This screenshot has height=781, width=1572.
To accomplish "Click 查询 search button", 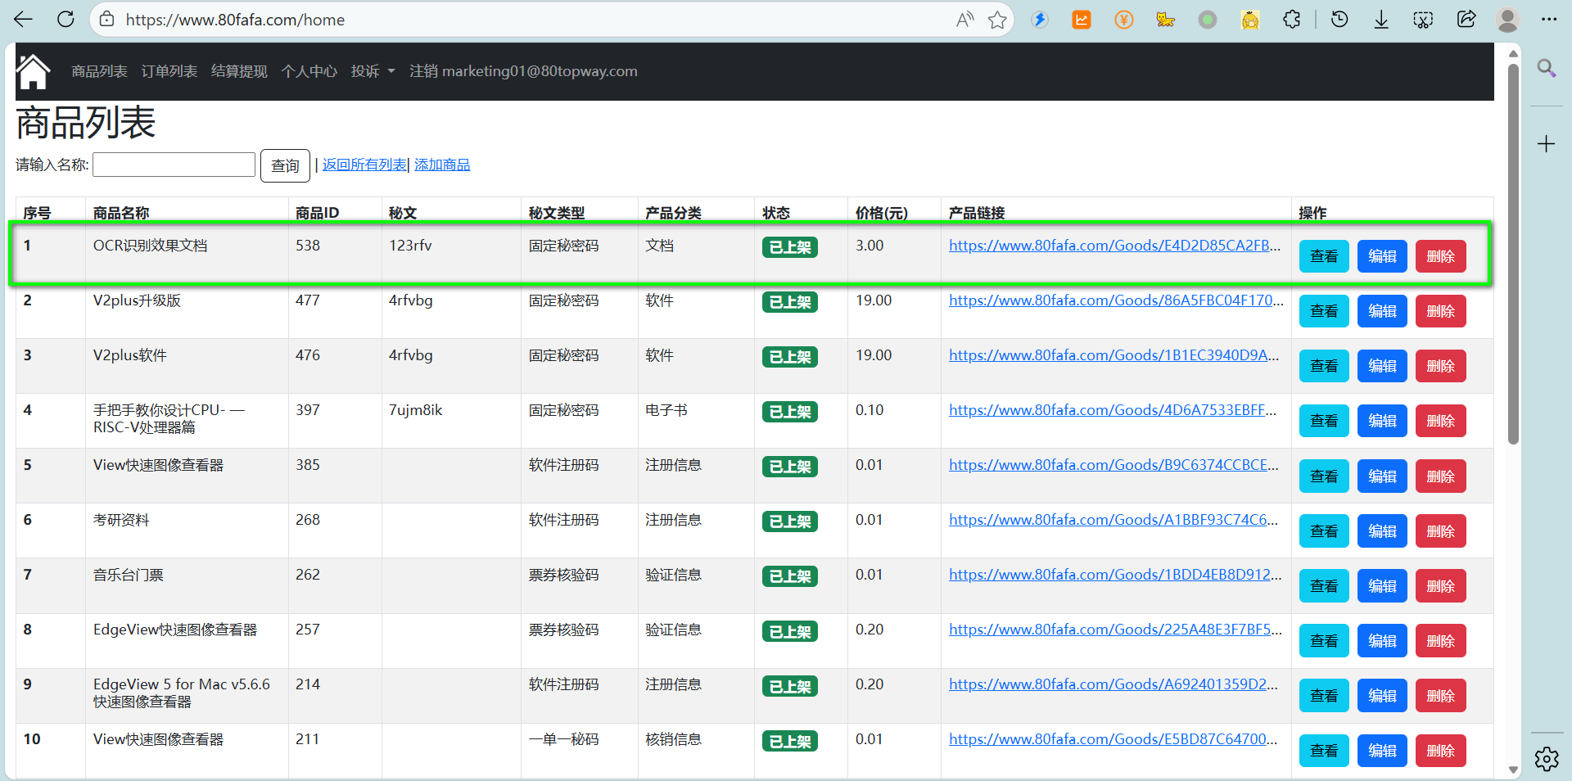I will tap(285, 166).
